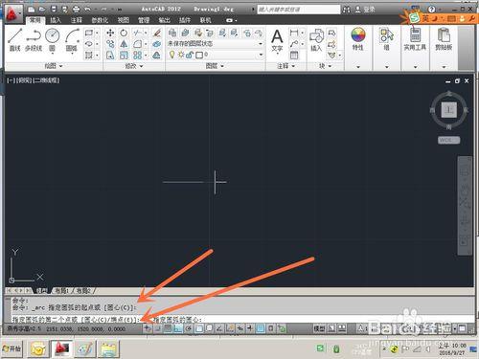This screenshot has height=359, width=479.
Task: Click the Model (模型) status bar button
Action: tap(319, 328)
